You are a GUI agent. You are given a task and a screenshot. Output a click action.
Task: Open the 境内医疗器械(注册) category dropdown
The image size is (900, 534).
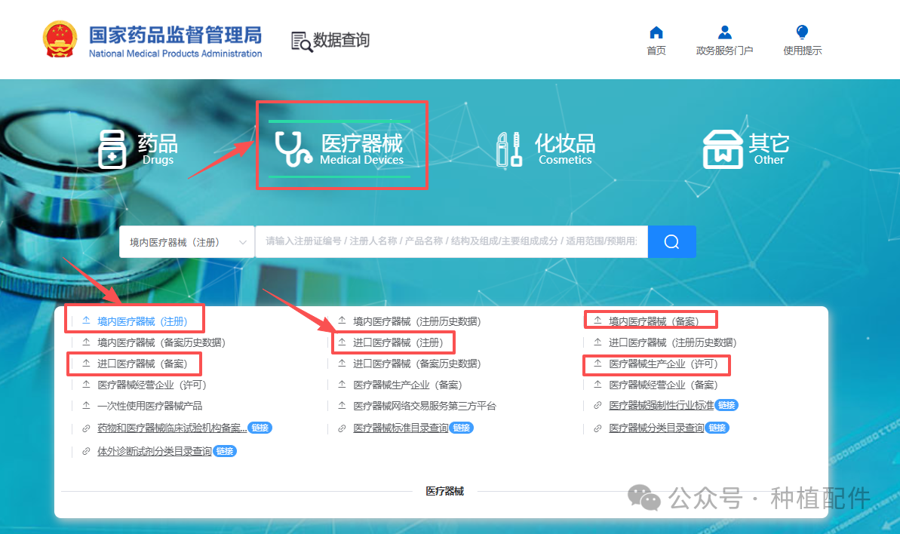tap(187, 242)
